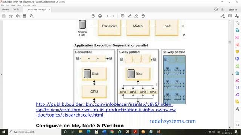
Task: Open the Windows Start menu
Action: coord(4,132)
